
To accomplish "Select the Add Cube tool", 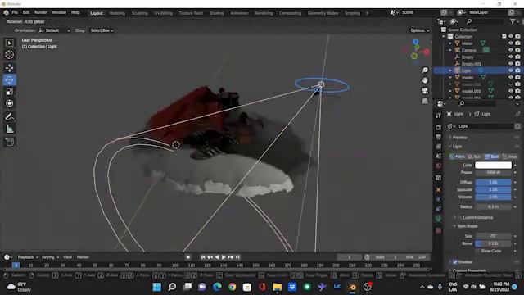I will coord(9,142).
